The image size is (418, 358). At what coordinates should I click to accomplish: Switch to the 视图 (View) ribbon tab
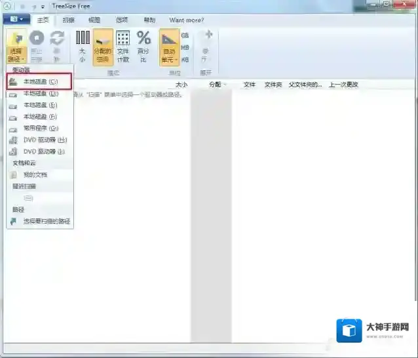(94, 20)
